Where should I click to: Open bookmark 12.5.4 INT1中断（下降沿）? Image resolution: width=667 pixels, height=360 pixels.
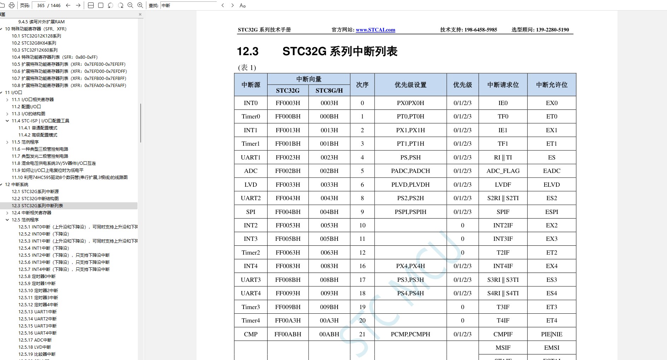[x=44, y=248]
